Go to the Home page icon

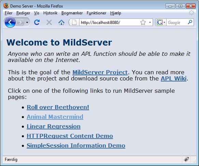(x=61, y=22)
